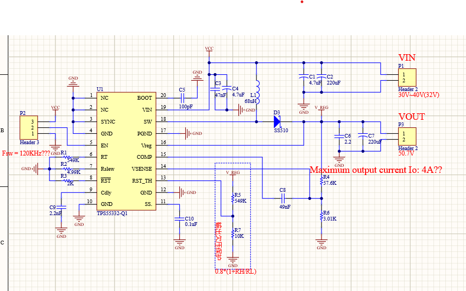Click the Header 3 label under P2
The height and width of the screenshot is (291, 466).
29,143
